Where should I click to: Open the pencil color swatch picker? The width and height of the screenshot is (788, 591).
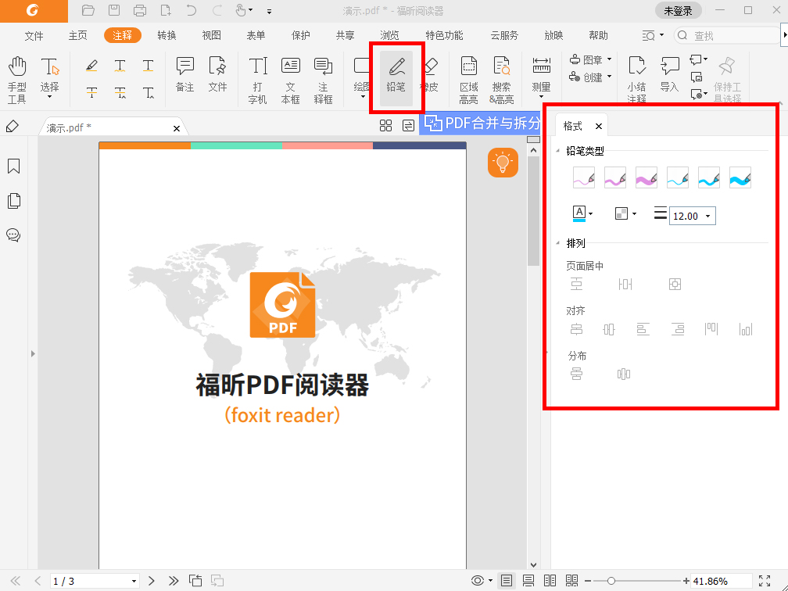583,213
